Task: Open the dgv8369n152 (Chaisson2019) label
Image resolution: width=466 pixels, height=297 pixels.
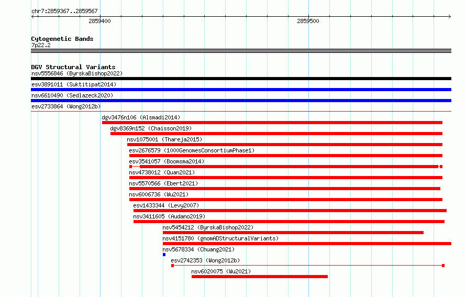Action: [x=151, y=128]
